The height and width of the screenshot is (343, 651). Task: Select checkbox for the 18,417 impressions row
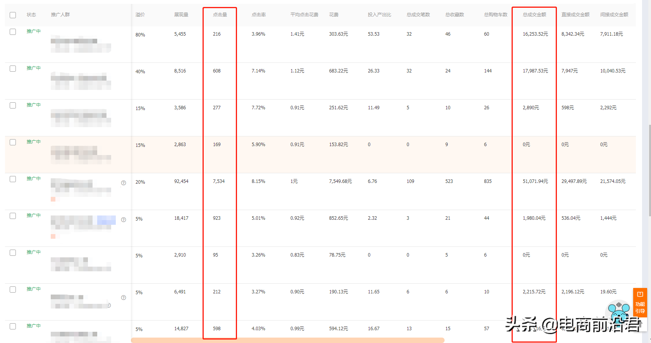coord(13,216)
